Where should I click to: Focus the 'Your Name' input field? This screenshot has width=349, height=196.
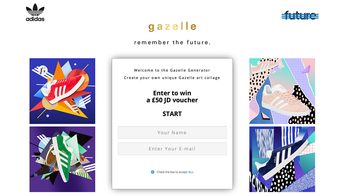172,133
